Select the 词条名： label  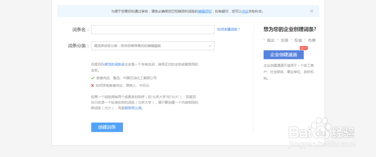[80, 30]
